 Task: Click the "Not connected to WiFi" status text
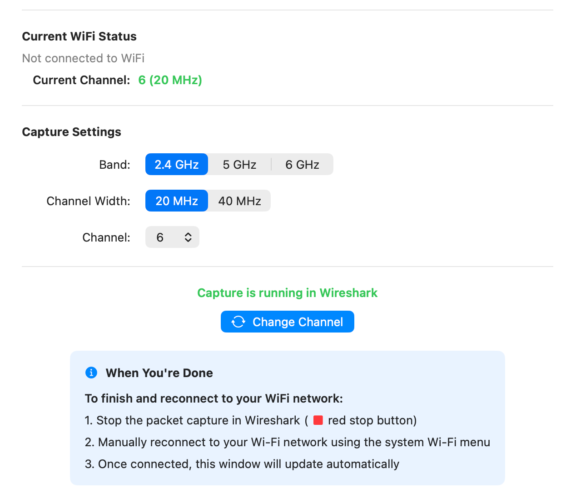tap(83, 58)
